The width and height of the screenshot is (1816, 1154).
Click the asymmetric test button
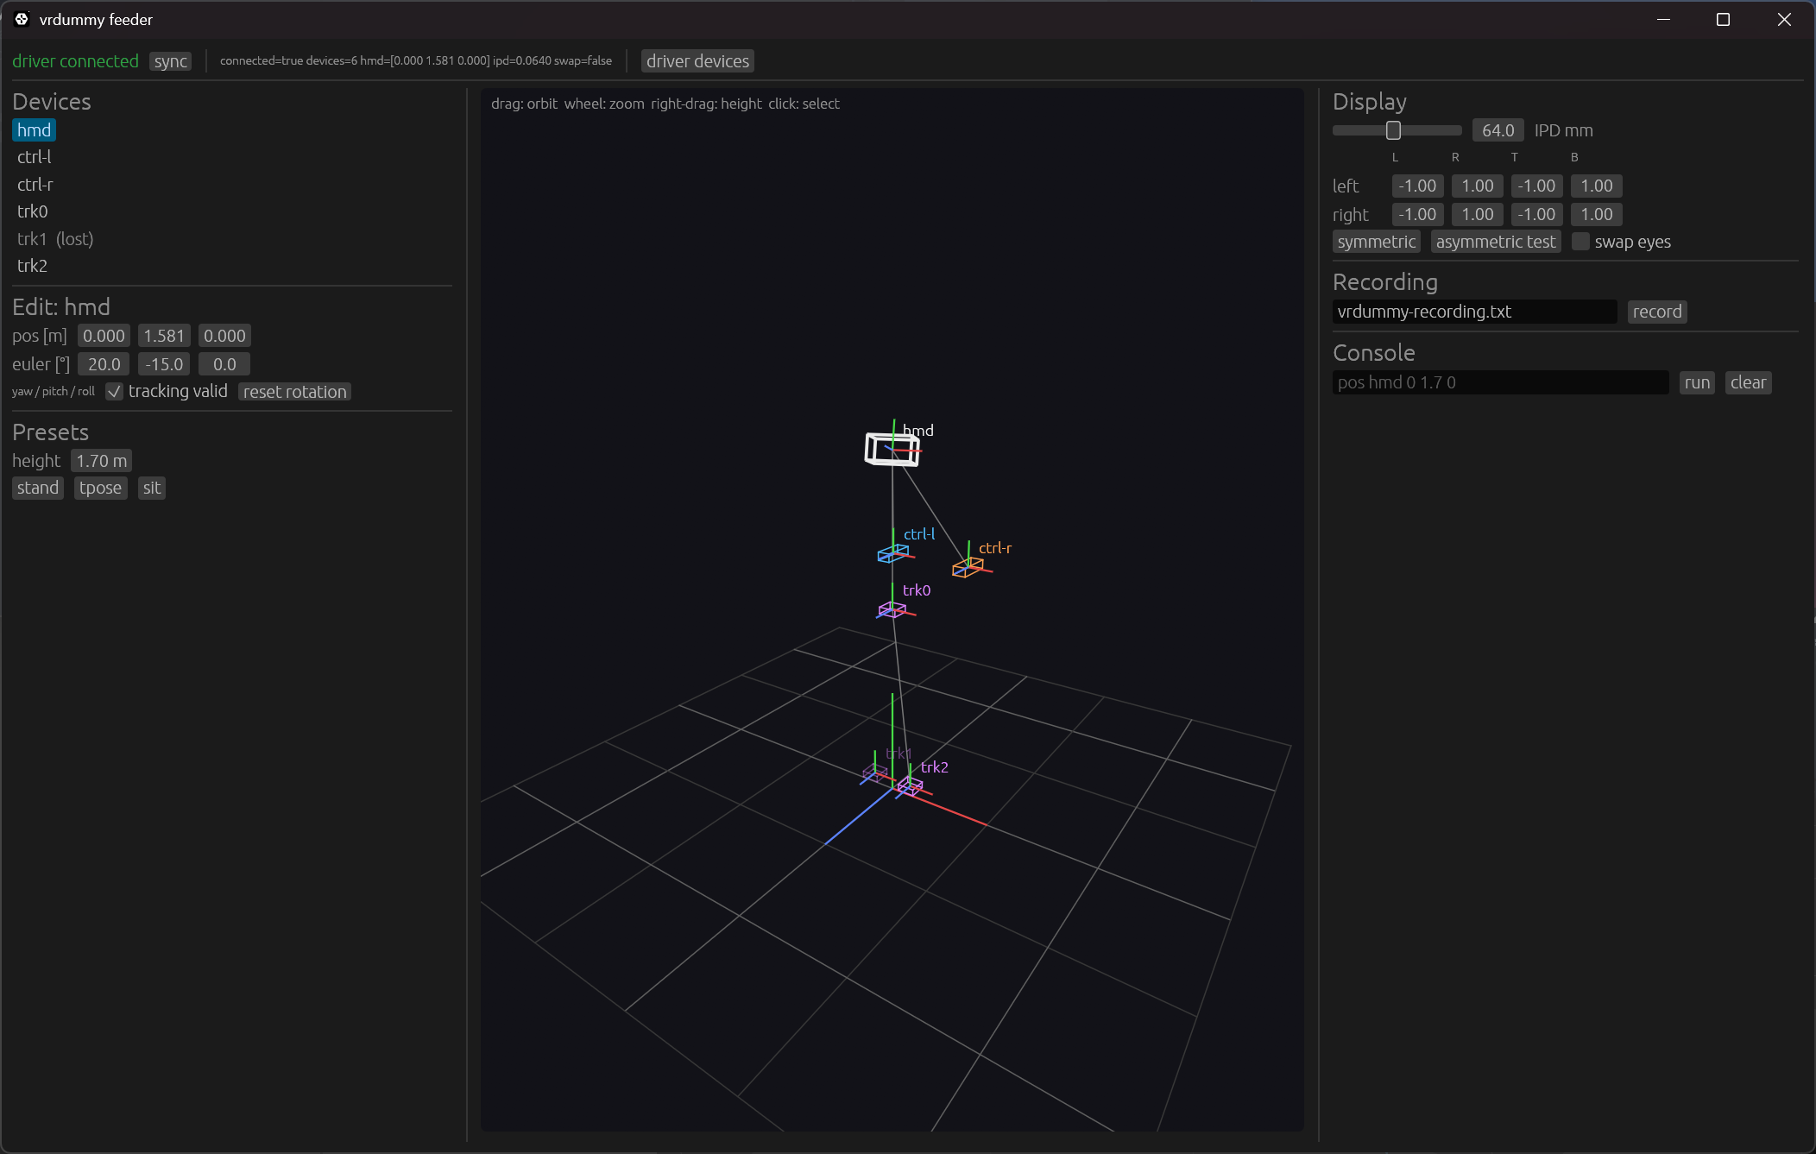coord(1495,242)
